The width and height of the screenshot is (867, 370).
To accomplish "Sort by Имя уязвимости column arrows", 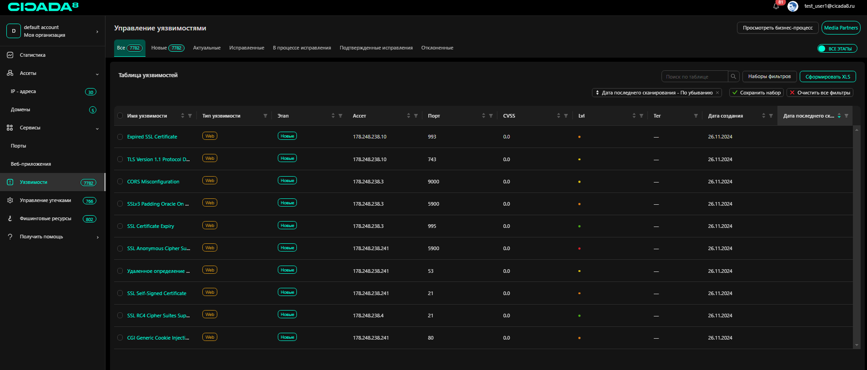I will pyautogui.click(x=183, y=116).
